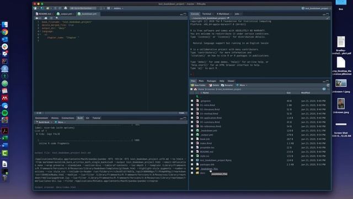The height and width of the screenshot is (199, 353).
Task: Open Slack from the Dock
Action: [5, 46]
